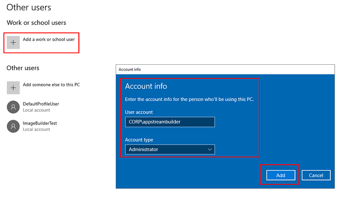Click the Account info window title bar

(225, 70)
